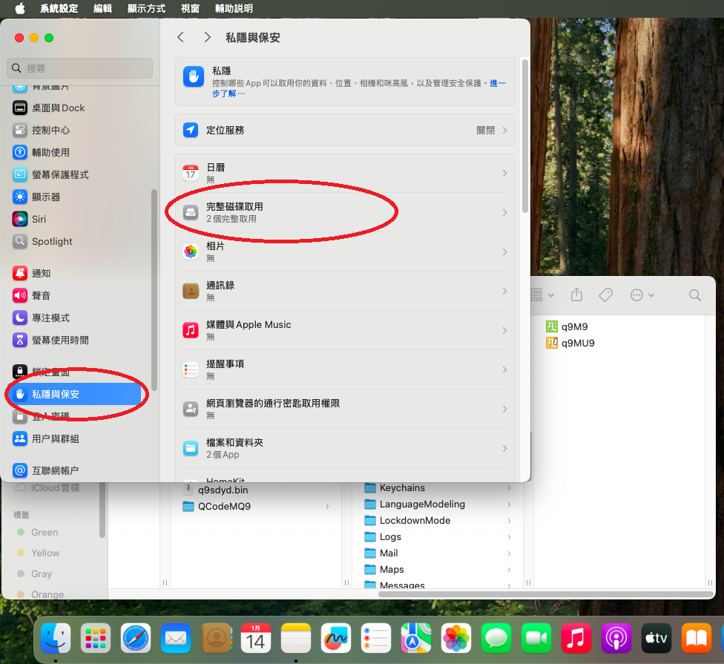Go back with the left arrow button
The width and height of the screenshot is (724, 664).
pyautogui.click(x=180, y=37)
